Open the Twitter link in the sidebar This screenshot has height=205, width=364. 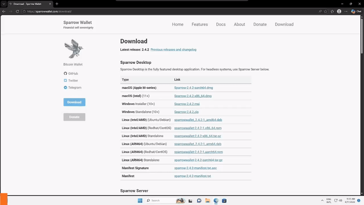click(73, 80)
